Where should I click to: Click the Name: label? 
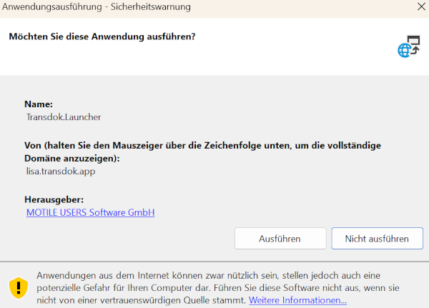coord(39,104)
